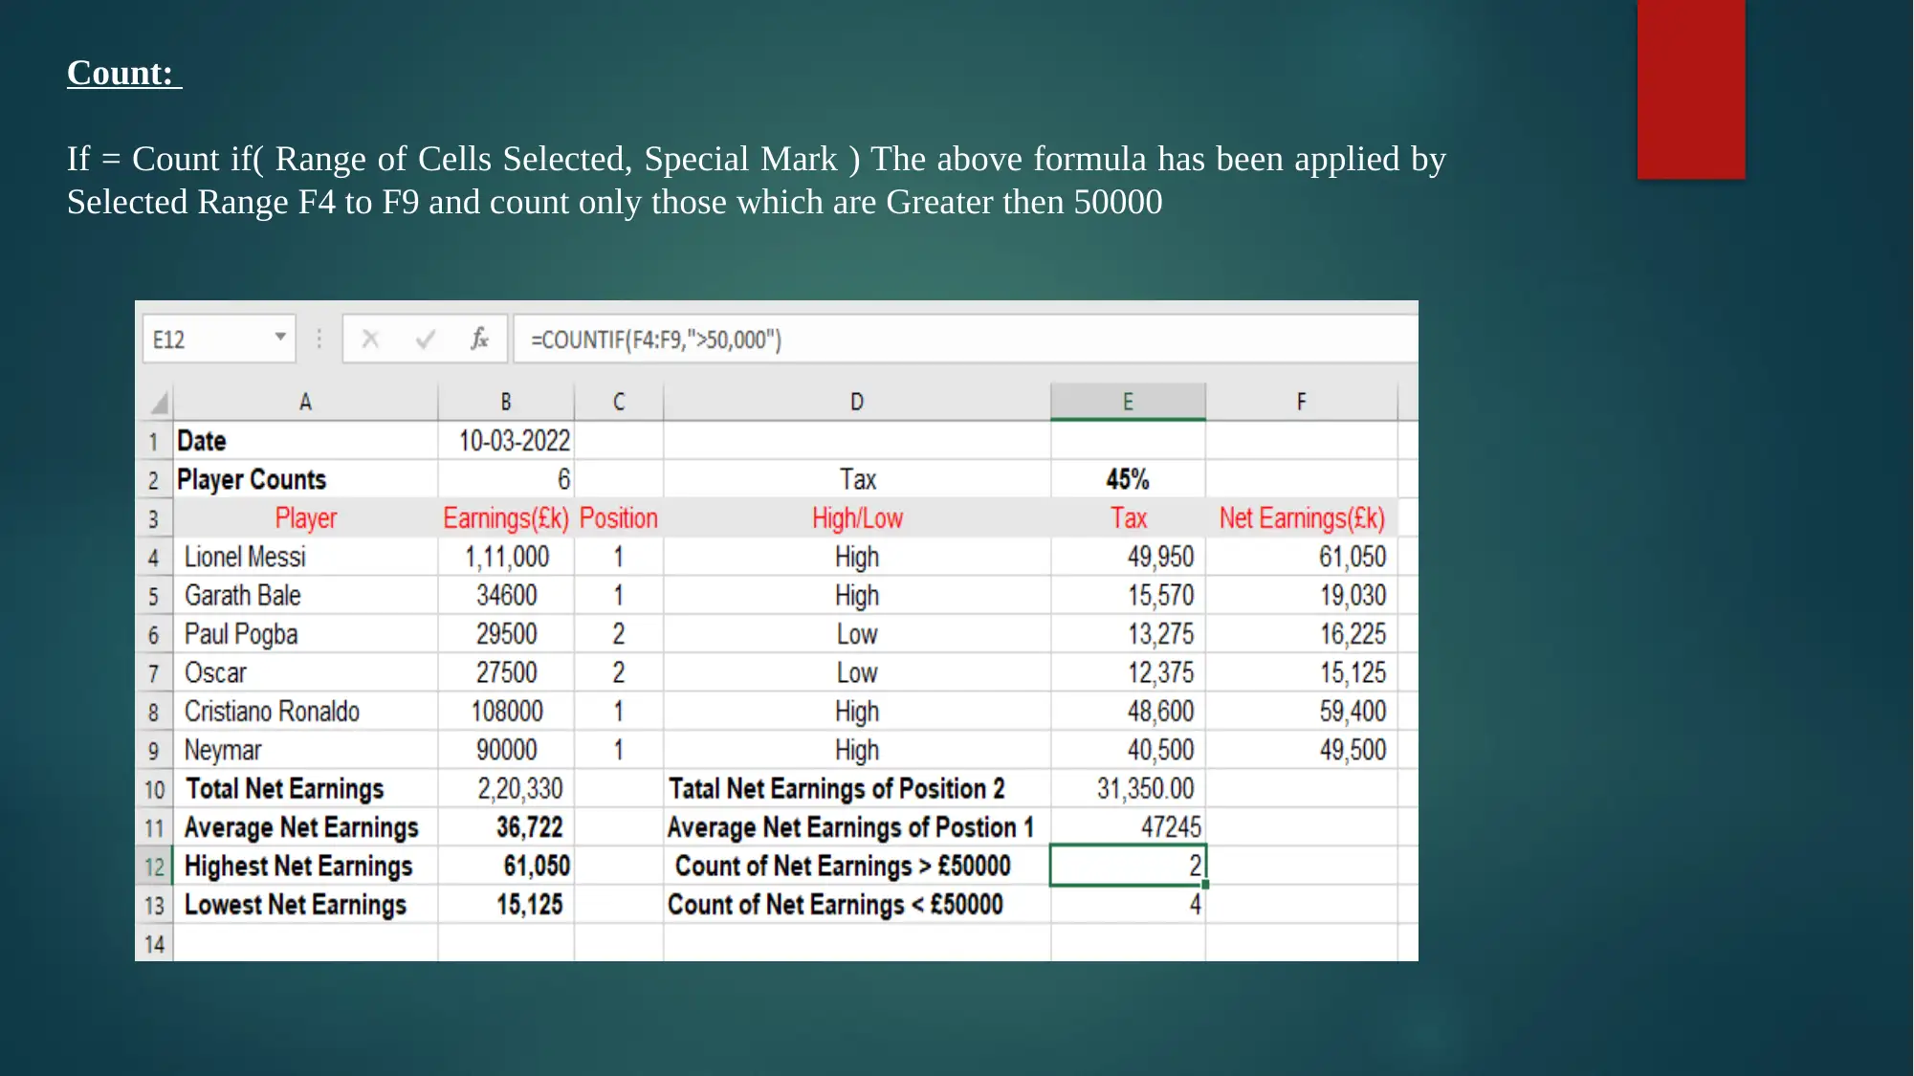The height and width of the screenshot is (1076, 1914).
Task: Select column E header
Action: coord(1128,402)
